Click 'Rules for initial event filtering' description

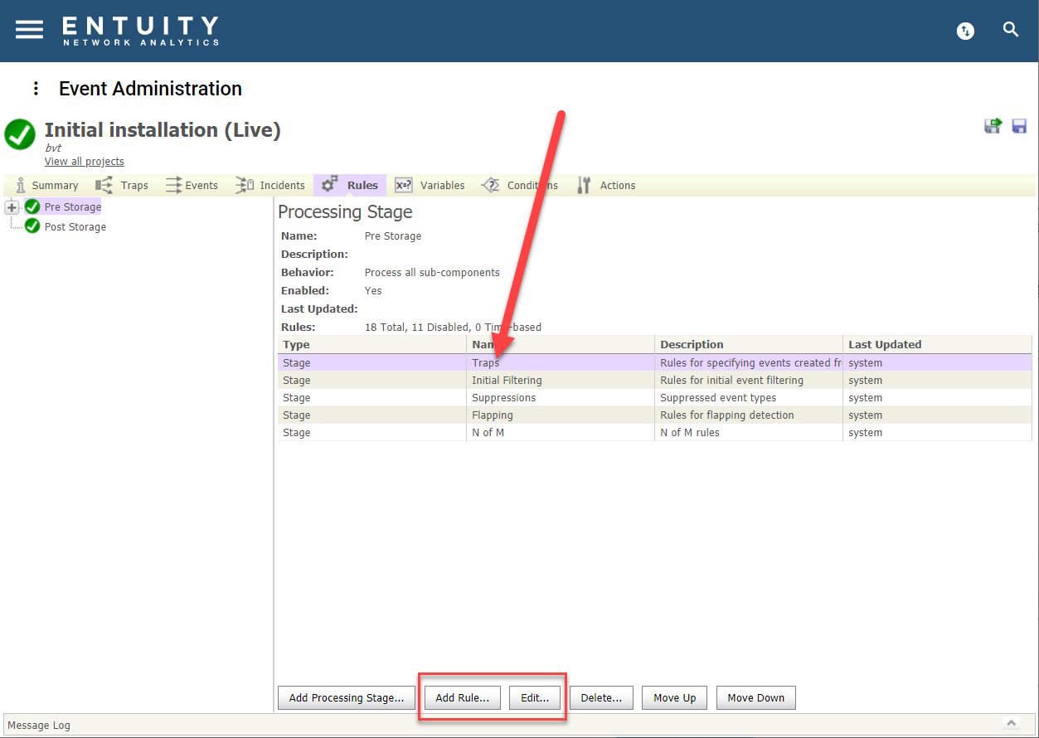click(731, 381)
